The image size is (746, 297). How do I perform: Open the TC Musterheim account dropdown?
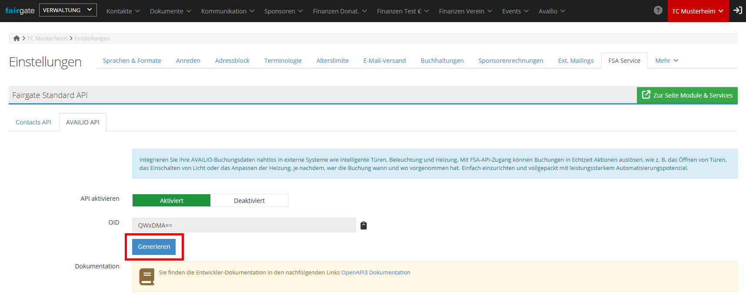coord(698,11)
